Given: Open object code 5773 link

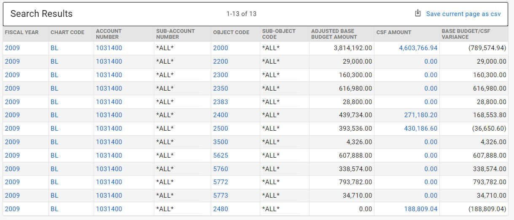Looking at the screenshot, I should [x=221, y=196].
